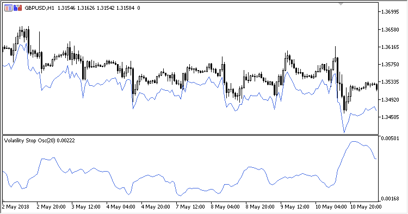Click the 2 May 2018 time label
This screenshot has height=214, width=408.
pyautogui.click(x=16, y=207)
